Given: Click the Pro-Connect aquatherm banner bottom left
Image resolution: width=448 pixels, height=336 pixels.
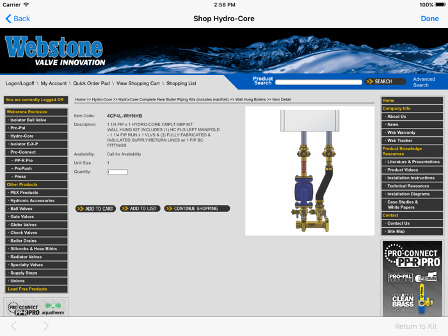Looking at the screenshot, I should [x=36, y=307].
